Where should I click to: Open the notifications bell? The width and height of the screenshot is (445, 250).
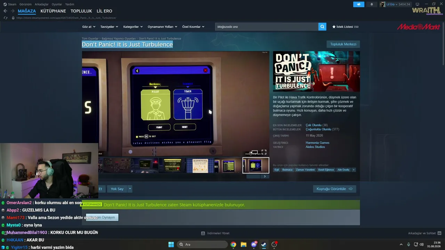tap(372, 4)
